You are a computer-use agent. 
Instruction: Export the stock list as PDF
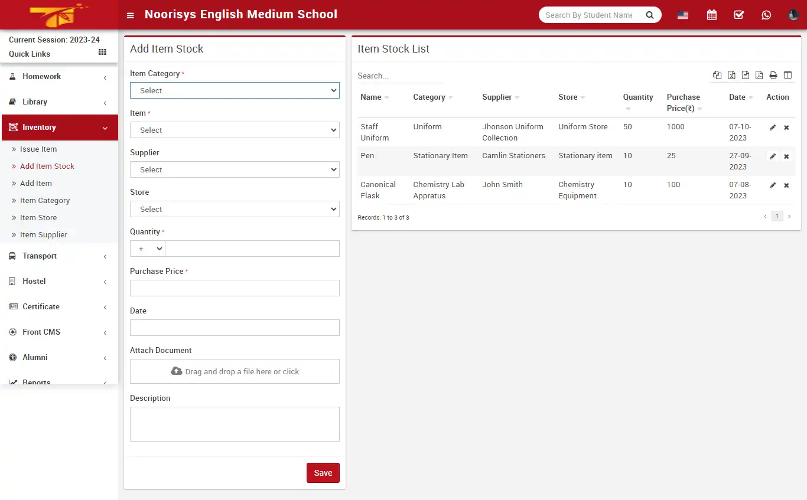(x=759, y=75)
